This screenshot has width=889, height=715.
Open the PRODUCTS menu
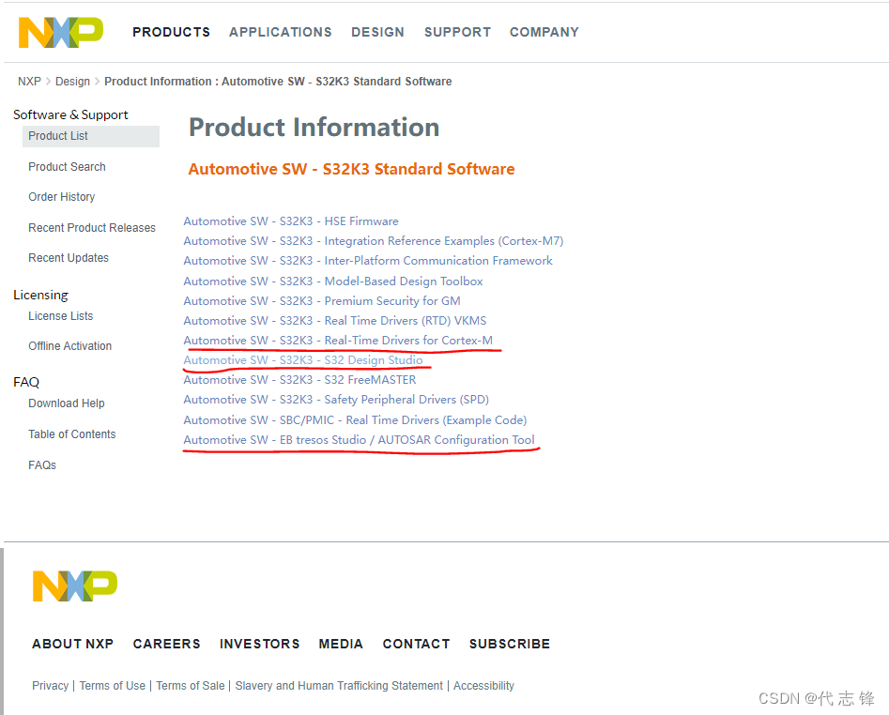(x=171, y=32)
